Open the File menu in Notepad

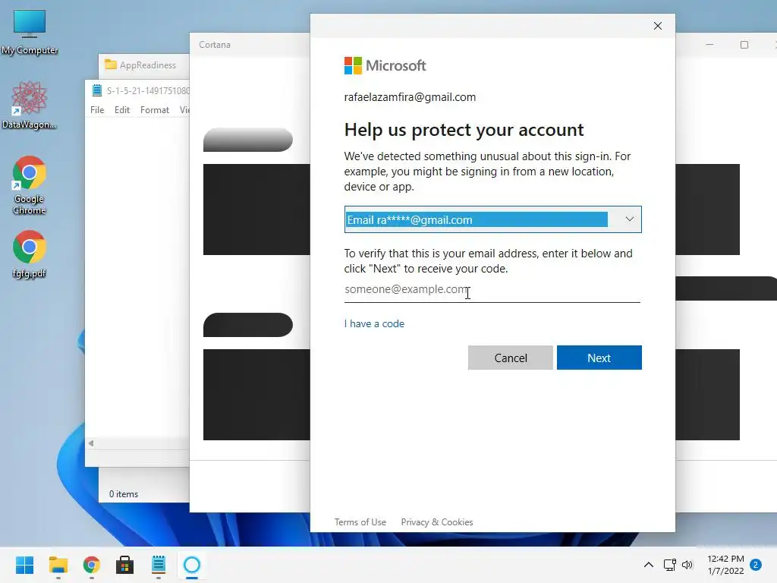tap(97, 110)
